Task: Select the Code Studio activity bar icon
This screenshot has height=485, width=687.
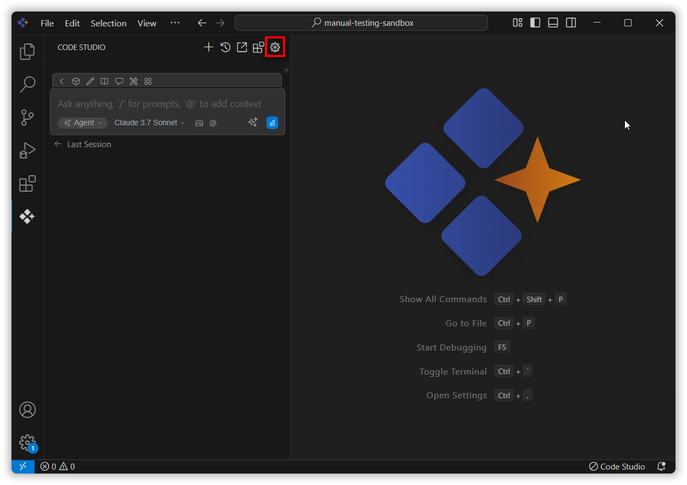Action: coord(27,216)
